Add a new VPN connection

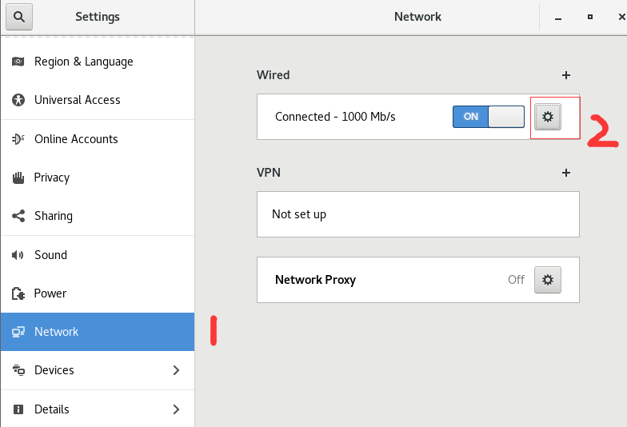pos(566,173)
